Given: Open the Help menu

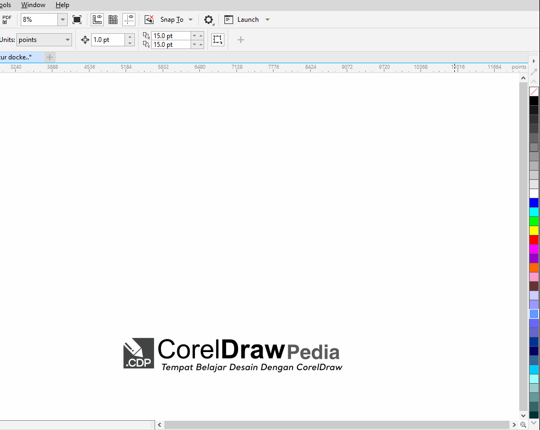Looking at the screenshot, I should click(x=62, y=5).
